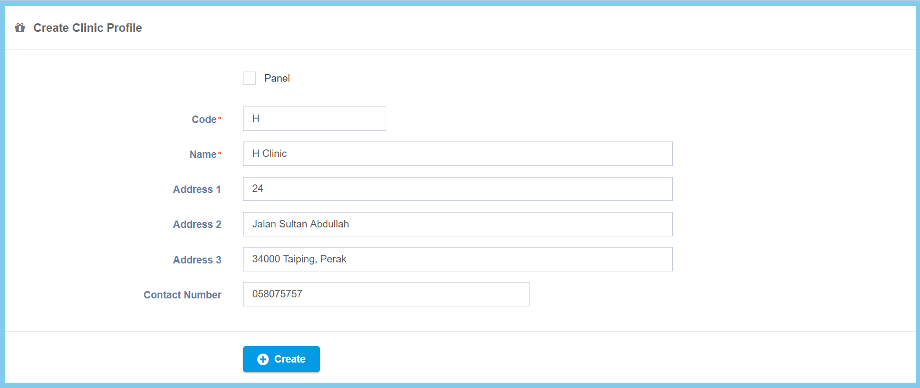920x388 pixels.
Task: Select the Address 2 field Jalan Sultan Abdullah
Action: [457, 224]
